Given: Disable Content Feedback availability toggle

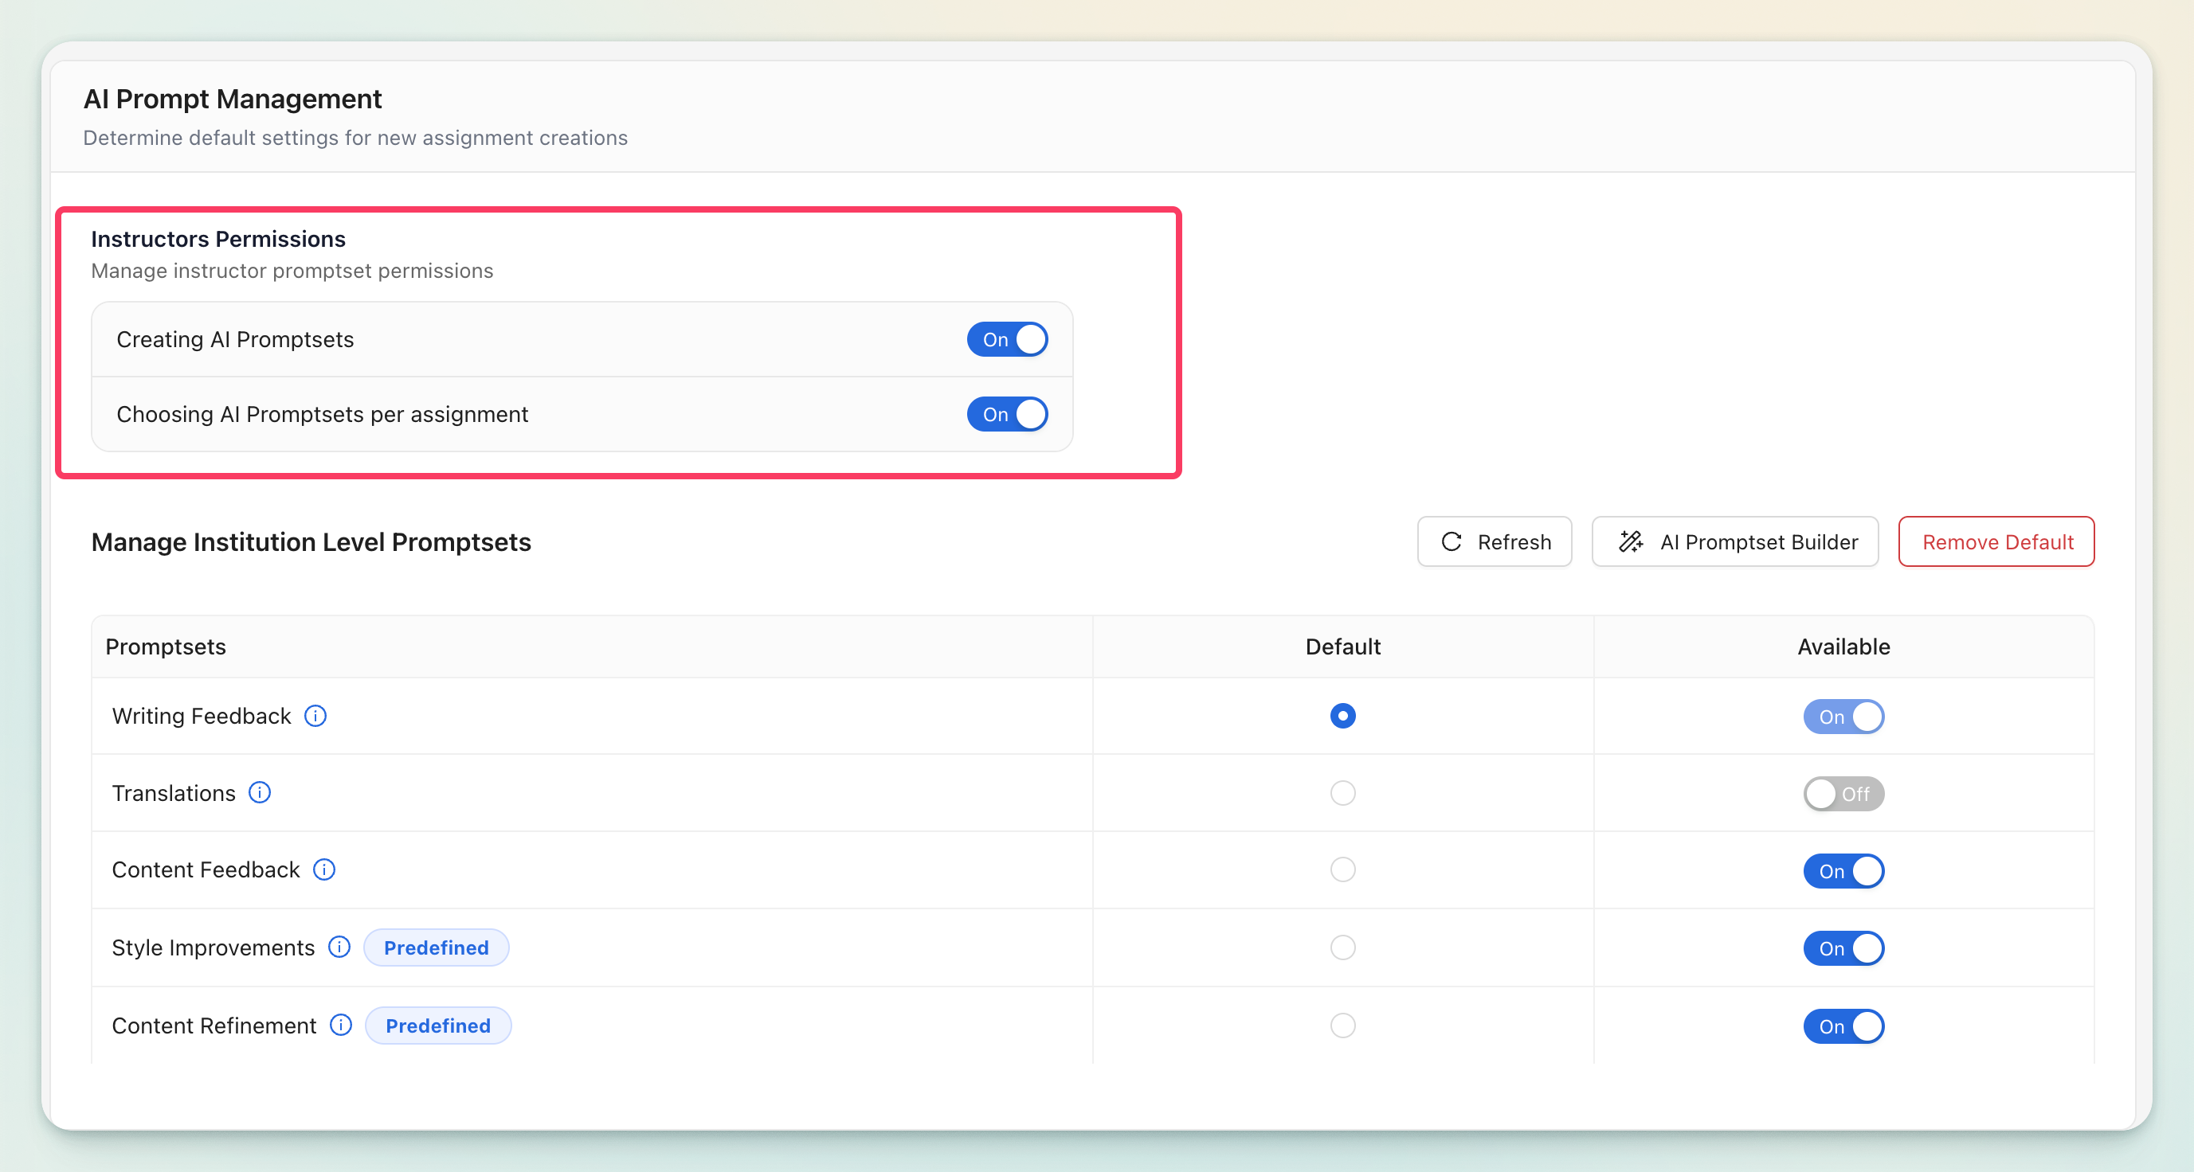Looking at the screenshot, I should tap(1843, 871).
